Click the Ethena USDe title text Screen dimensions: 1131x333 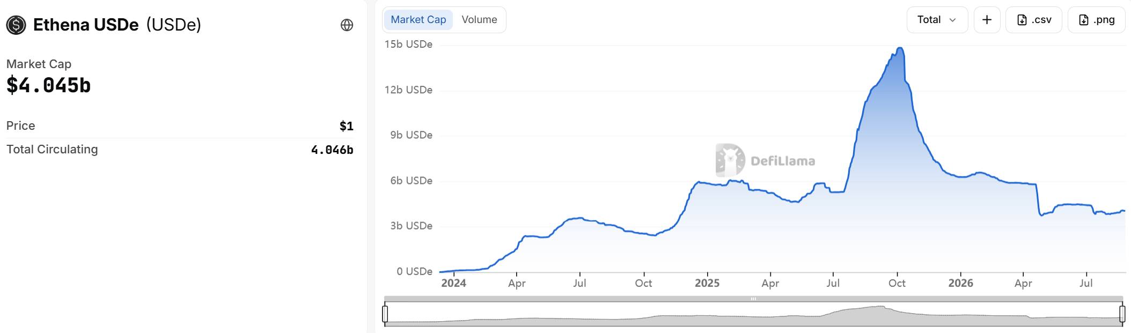tap(86, 25)
